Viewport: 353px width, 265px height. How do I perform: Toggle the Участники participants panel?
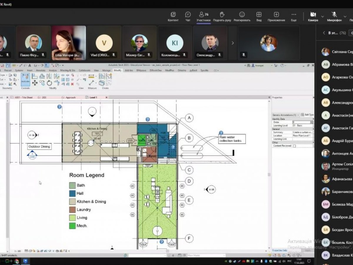point(204,17)
